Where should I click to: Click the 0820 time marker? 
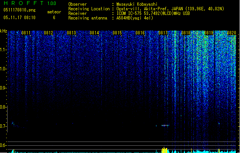(x=232, y=33)
